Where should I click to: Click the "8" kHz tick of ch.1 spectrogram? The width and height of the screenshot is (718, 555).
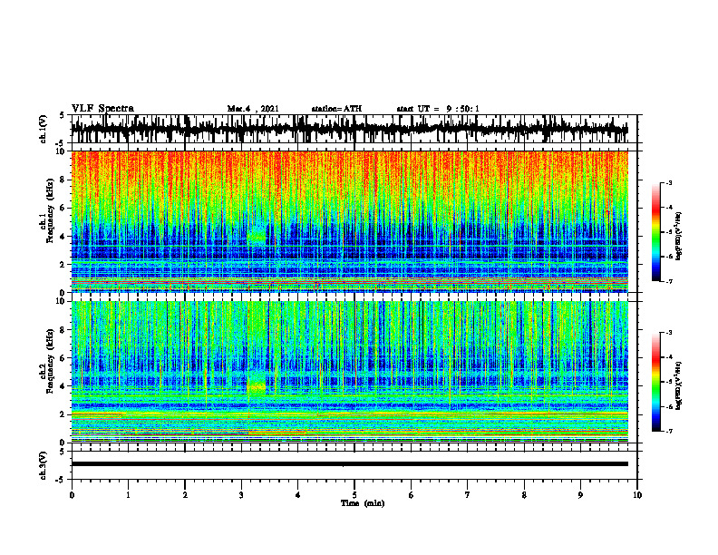(63, 180)
